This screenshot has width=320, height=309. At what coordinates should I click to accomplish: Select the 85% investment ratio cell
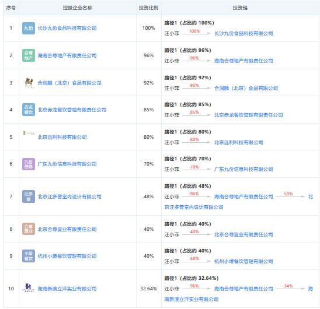tap(148, 110)
